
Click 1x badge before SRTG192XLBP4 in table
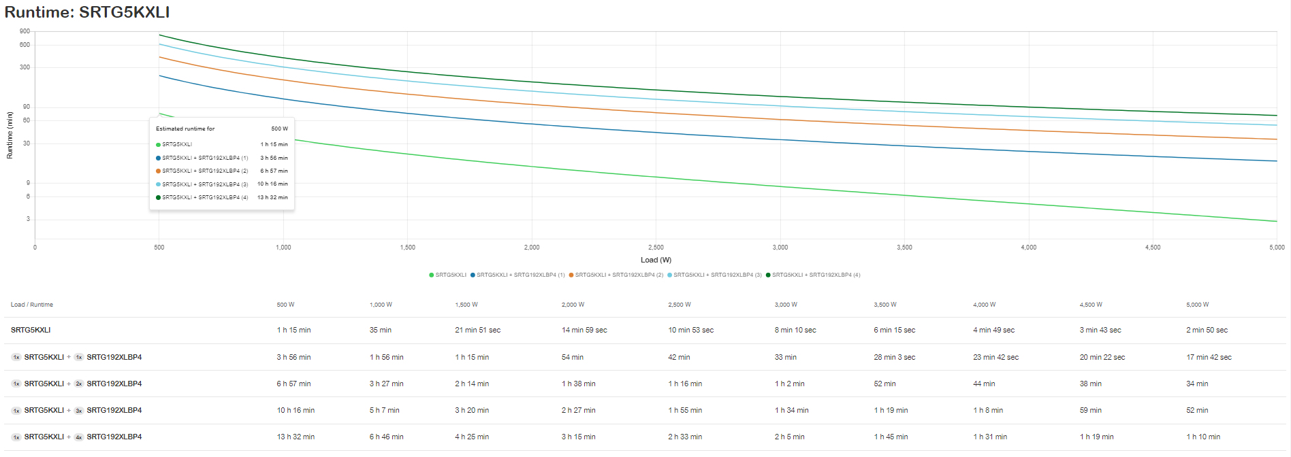[79, 358]
